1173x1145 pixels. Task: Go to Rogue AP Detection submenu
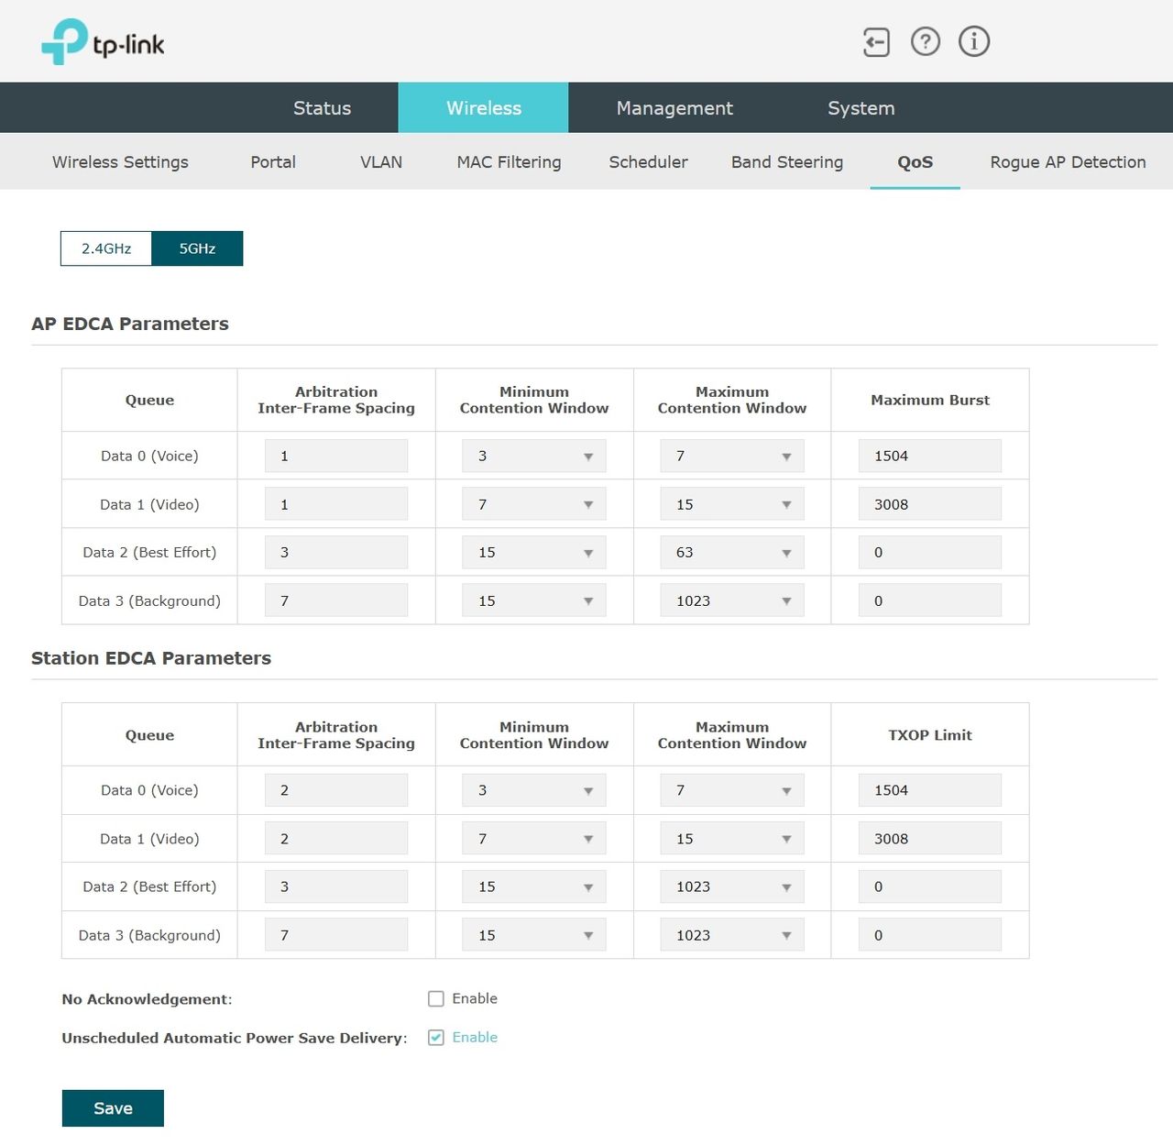click(1068, 162)
